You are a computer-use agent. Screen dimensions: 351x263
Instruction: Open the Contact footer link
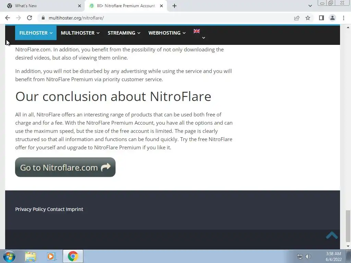56,209
